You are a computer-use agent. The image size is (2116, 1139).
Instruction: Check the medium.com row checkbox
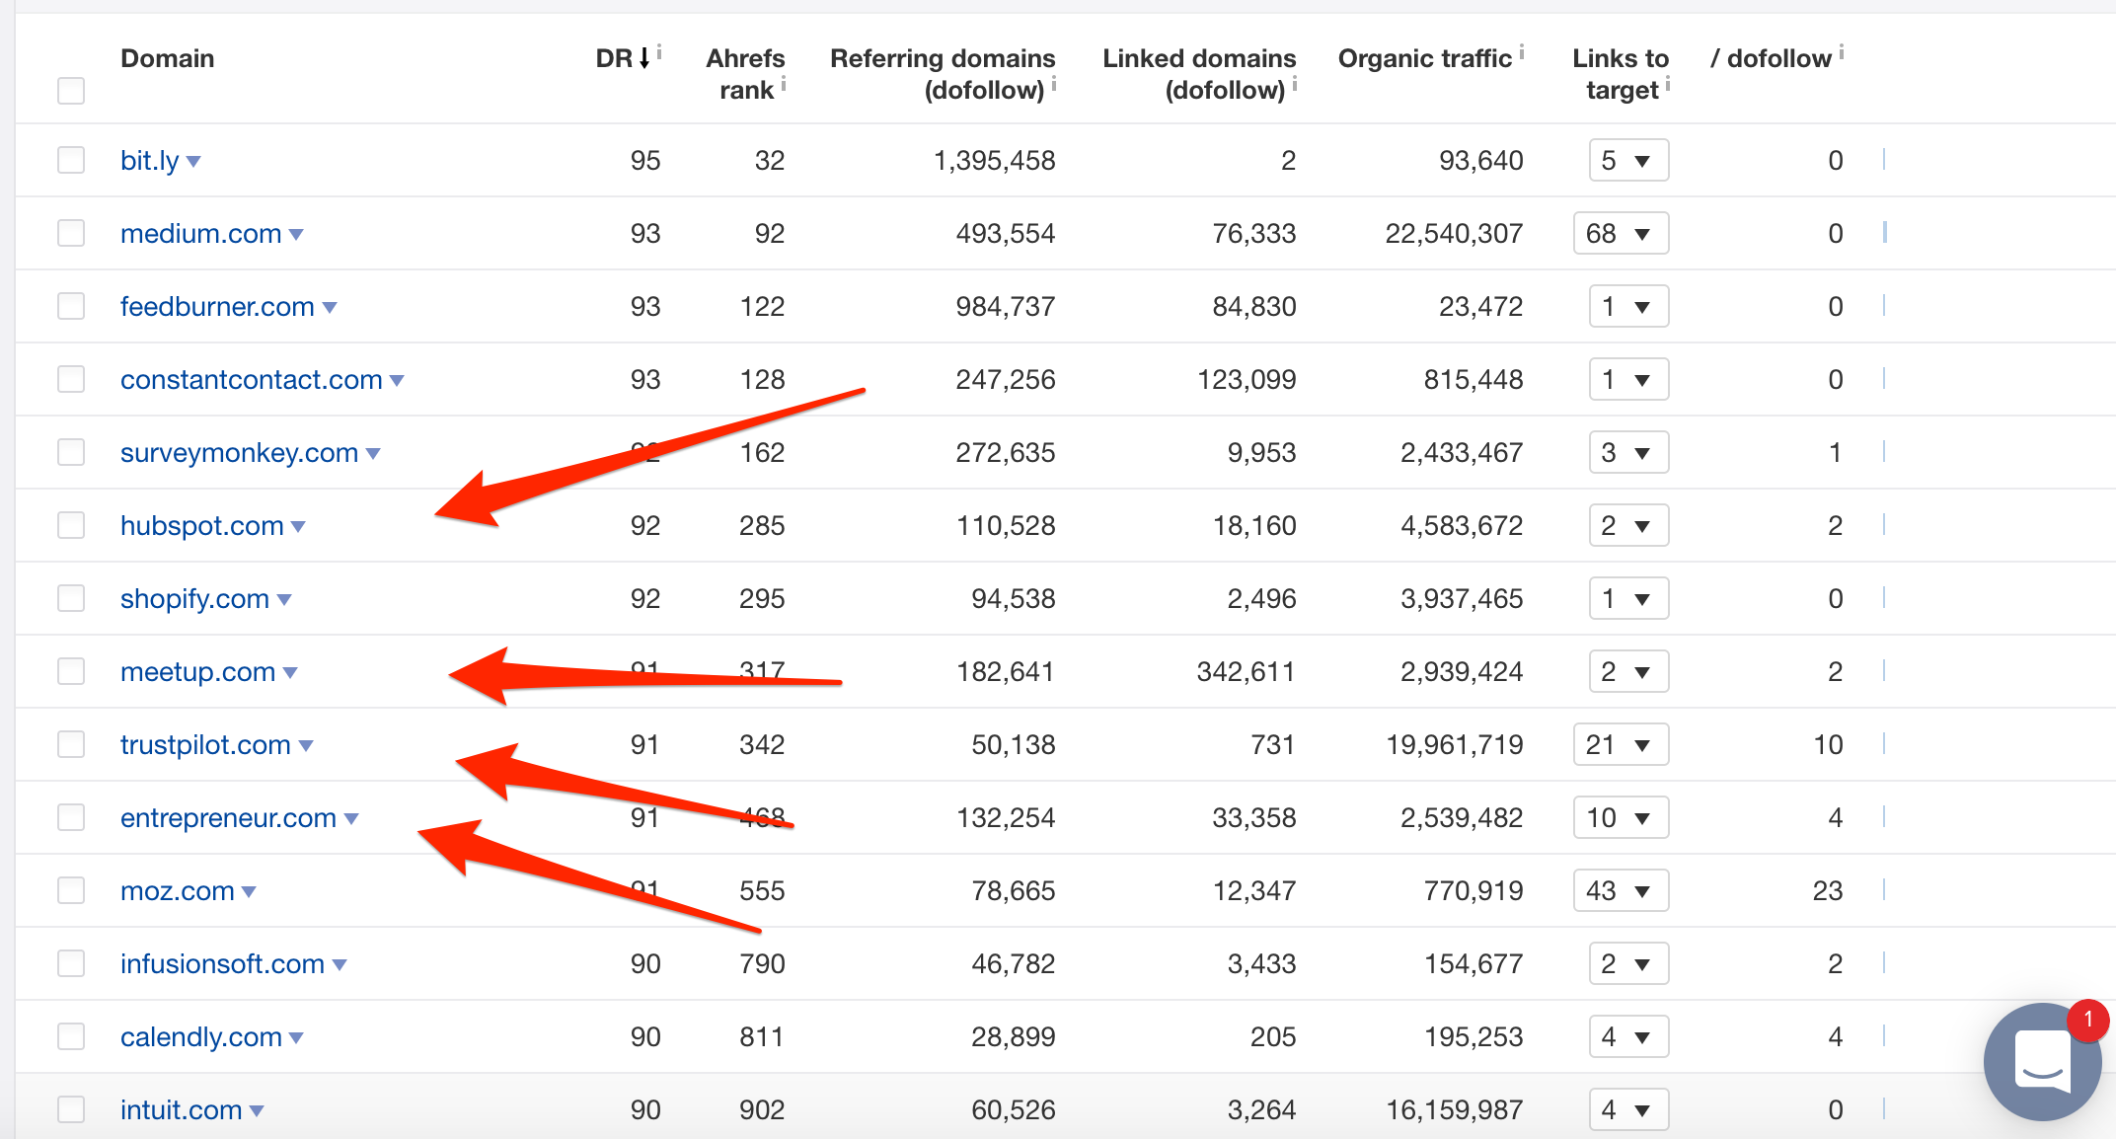(x=71, y=233)
